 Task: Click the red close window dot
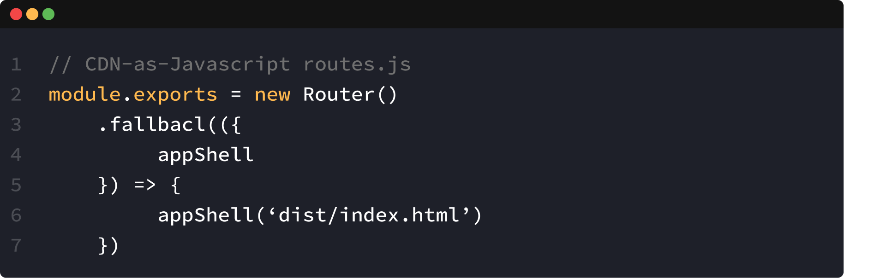point(16,14)
